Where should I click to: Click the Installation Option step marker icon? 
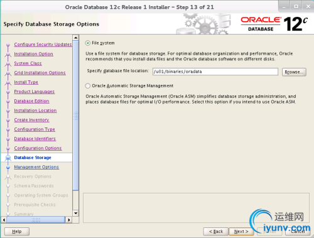[x=8, y=54]
